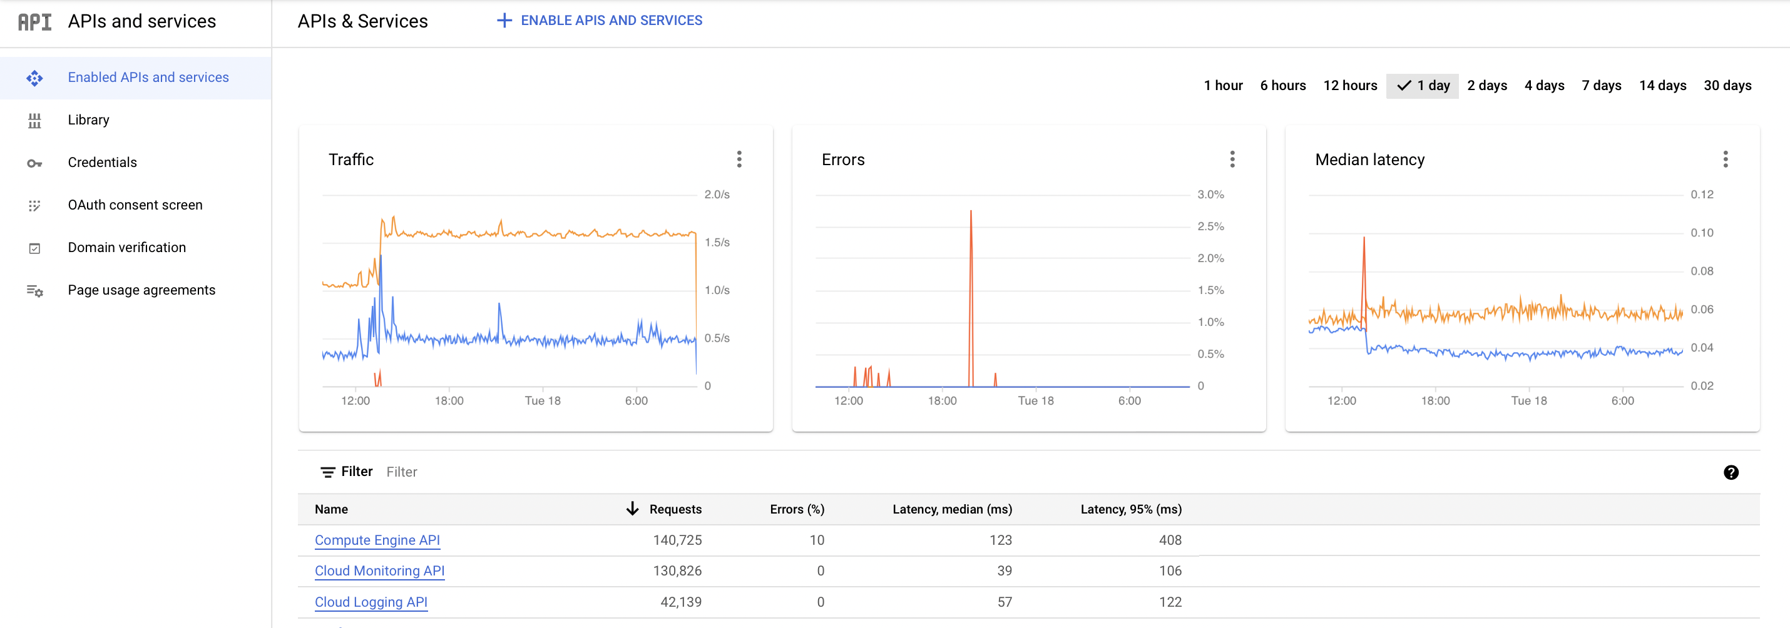Open the Median latency chart options menu
This screenshot has width=1790, height=628.
(1726, 159)
